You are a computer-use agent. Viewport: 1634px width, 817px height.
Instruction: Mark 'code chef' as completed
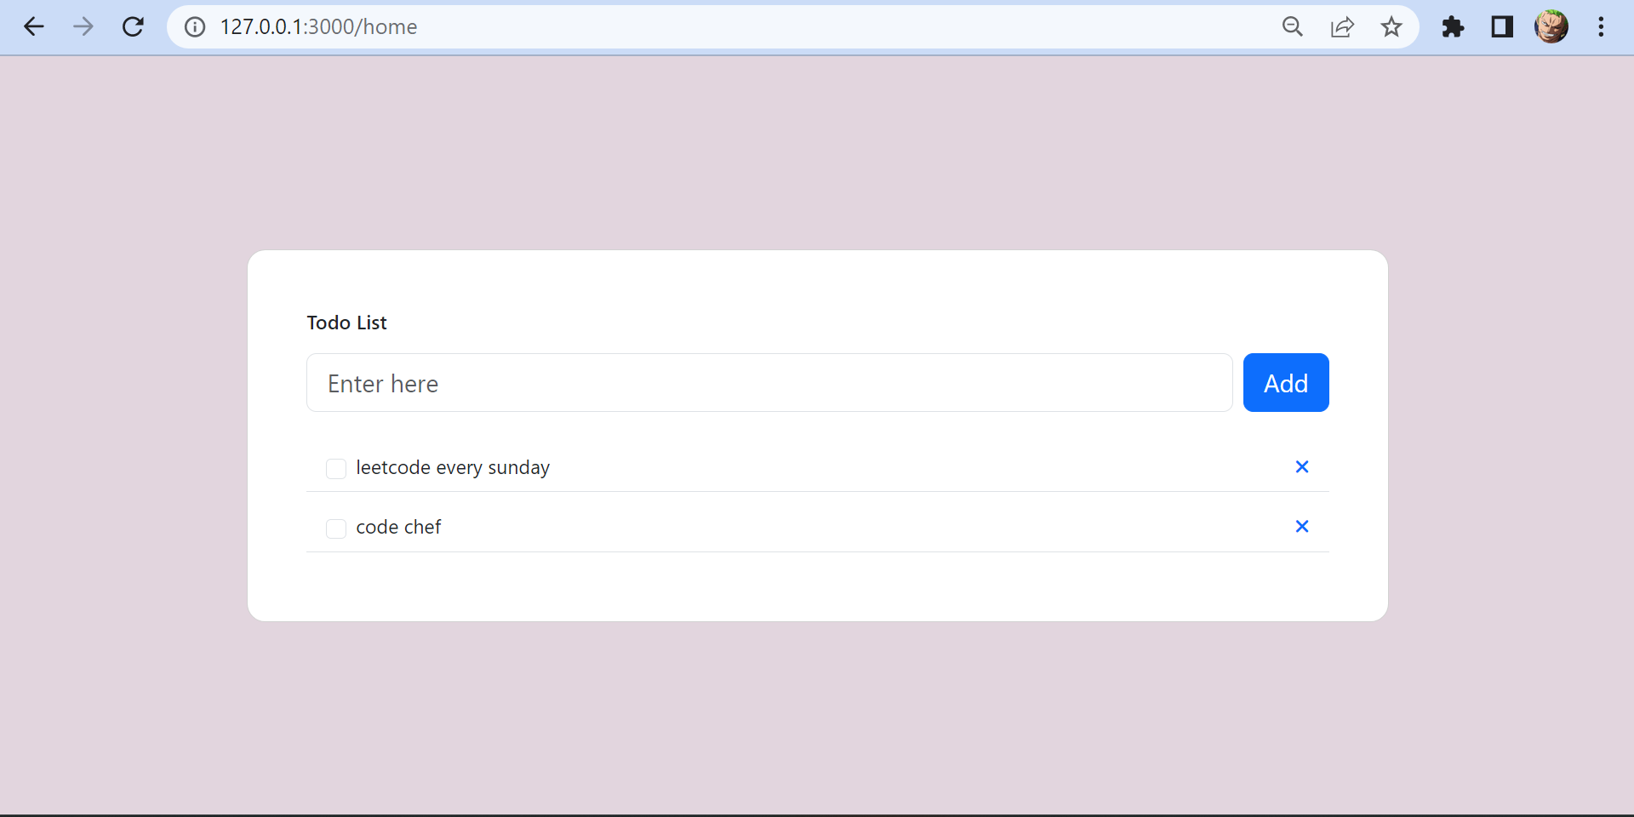[x=336, y=528]
